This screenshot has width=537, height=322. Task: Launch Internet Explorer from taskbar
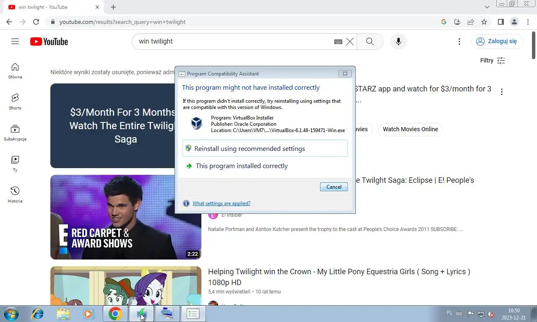[38, 314]
